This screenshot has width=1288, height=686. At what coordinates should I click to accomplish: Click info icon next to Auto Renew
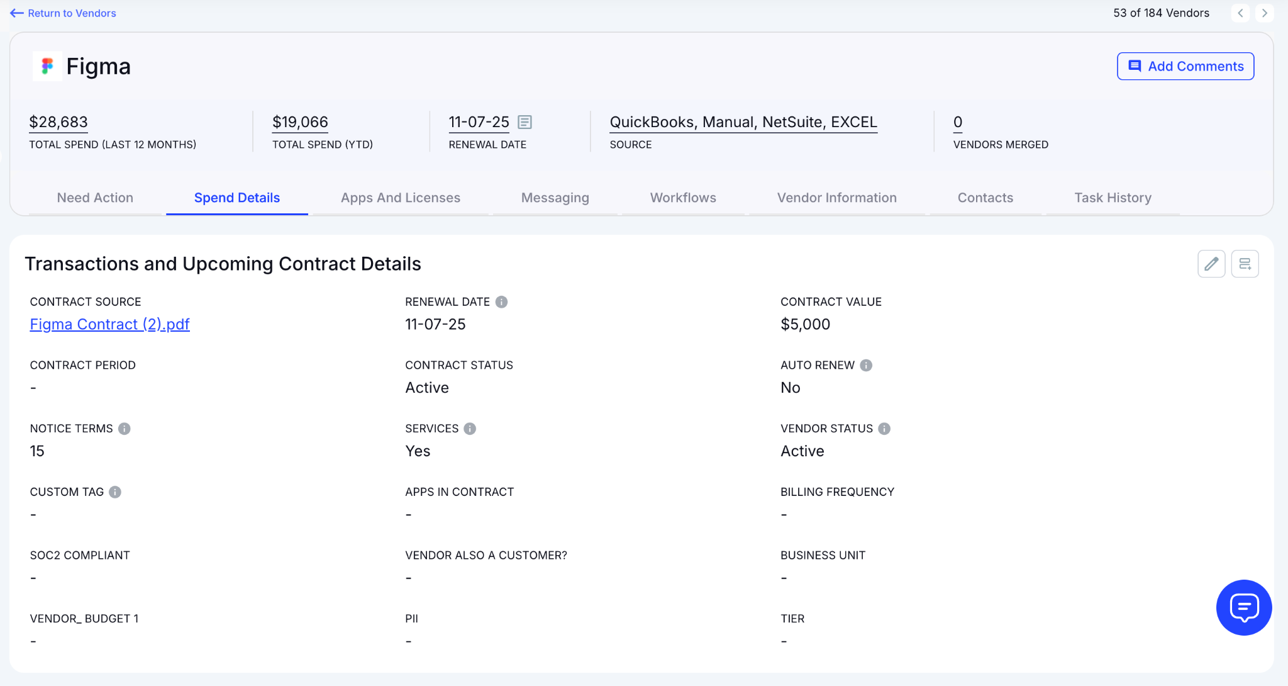(x=866, y=366)
